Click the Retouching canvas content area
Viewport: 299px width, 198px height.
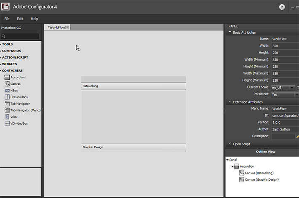pyautogui.click(x=133, y=117)
